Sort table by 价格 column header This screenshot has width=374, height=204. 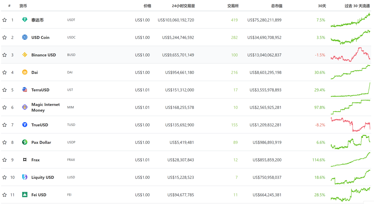(148, 6)
